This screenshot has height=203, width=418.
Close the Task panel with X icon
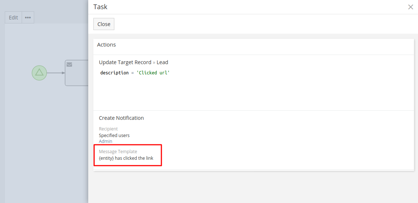pyautogui.click(x=411, y=7)
